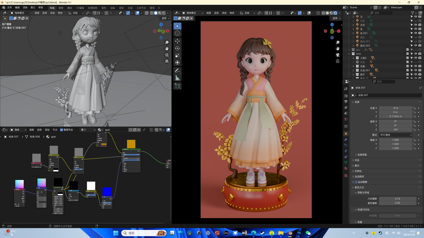Select the Rotate tool in right viewport toolbar

pos(177,48)
